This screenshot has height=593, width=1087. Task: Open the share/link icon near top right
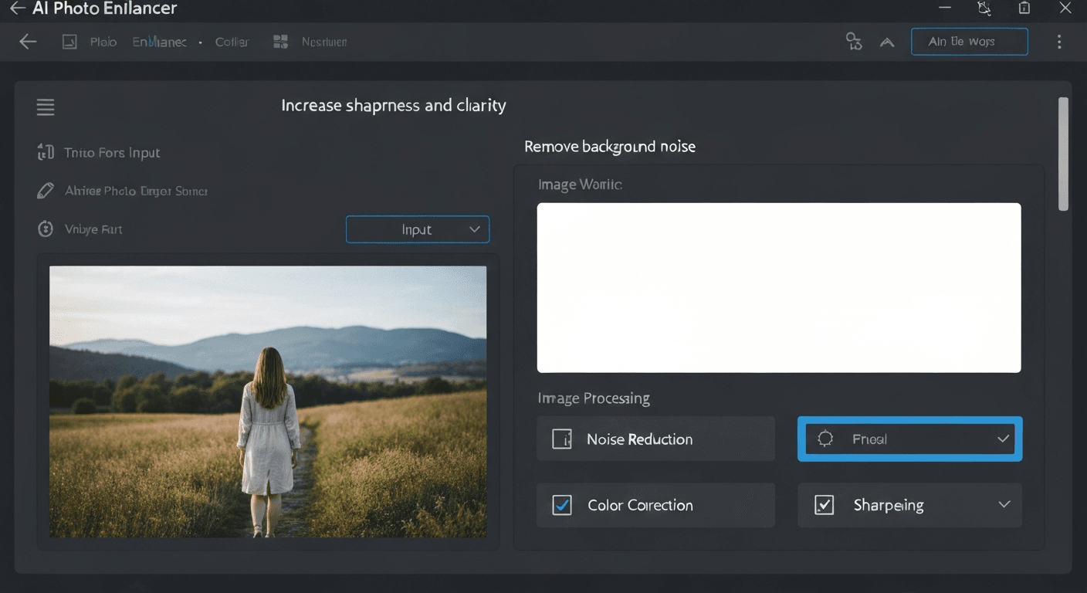pos(853,42)
